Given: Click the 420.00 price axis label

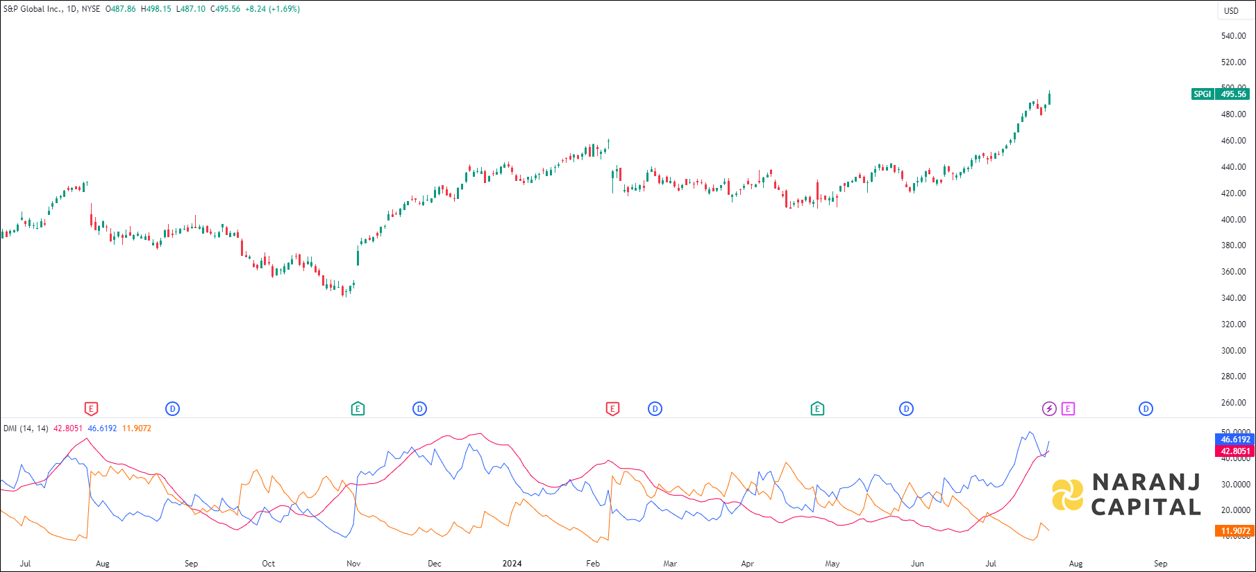Looking at the screenshot, I should (1234, 193).
